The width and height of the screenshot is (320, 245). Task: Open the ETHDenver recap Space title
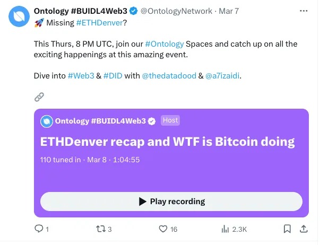coord(167,142)
